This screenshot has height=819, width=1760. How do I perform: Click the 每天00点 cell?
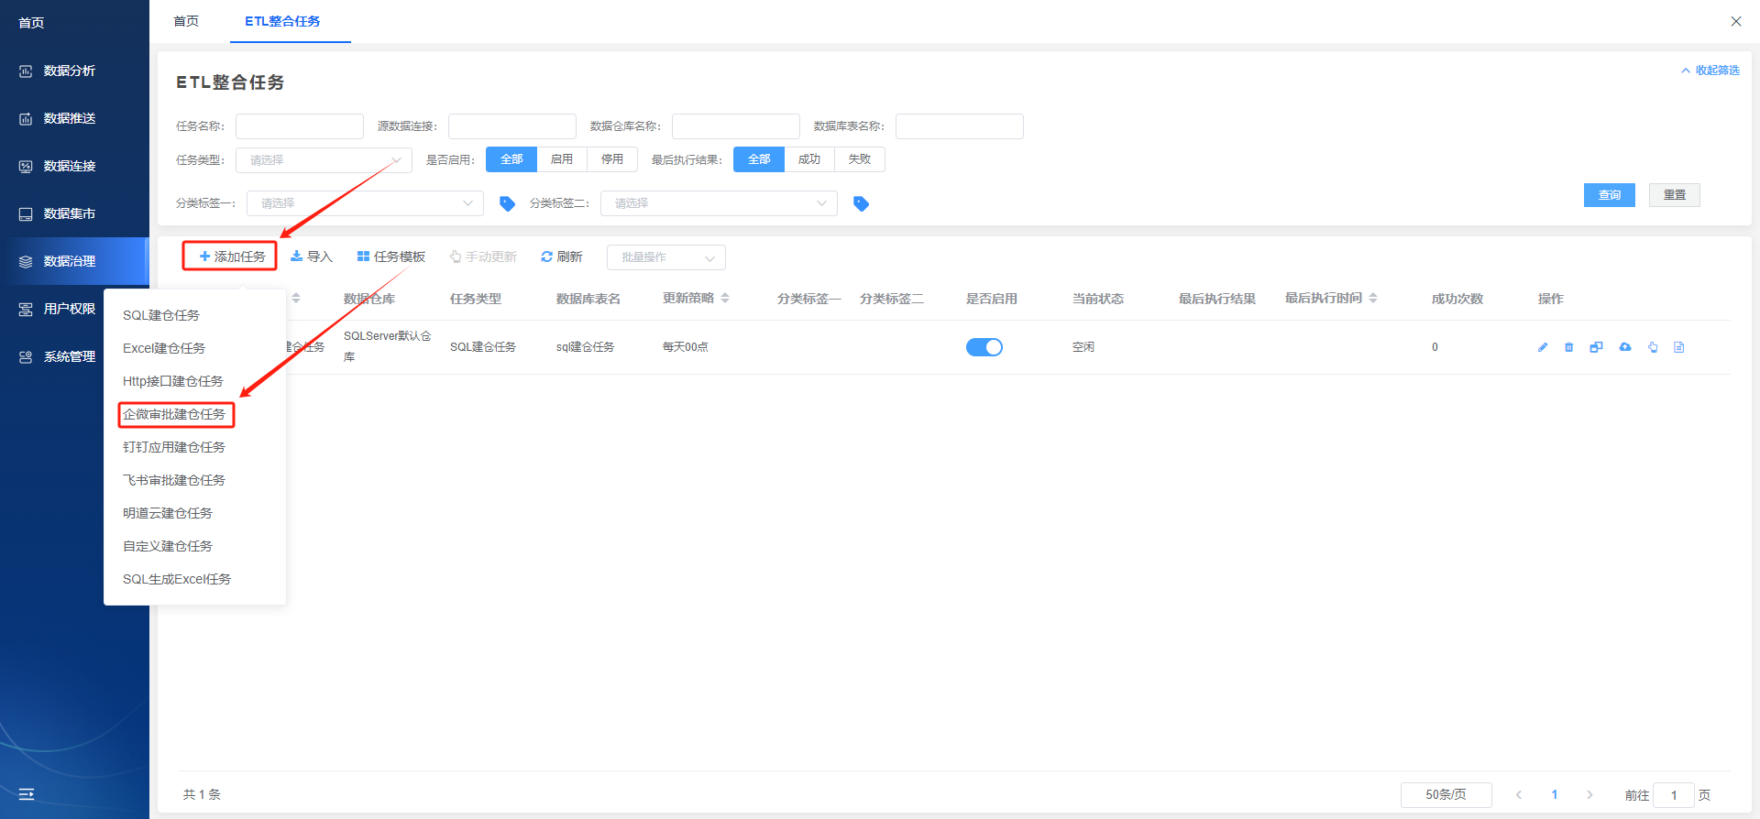pyautogui.click(x=686, y=347)
